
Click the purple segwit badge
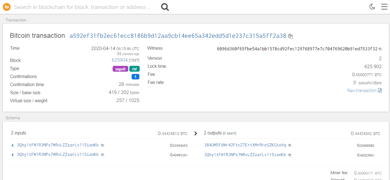pos(120,69)
